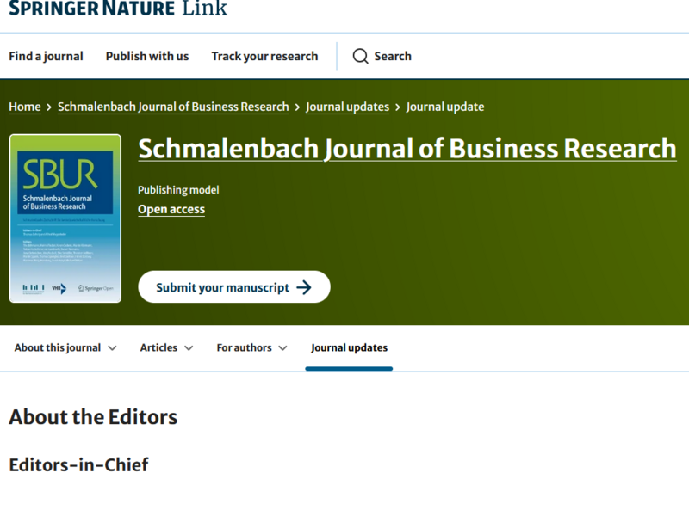Click the large Schmalenbach Journal title heading
The height and width of the screenshot is (516, 689).
click(x=407, y=148)
